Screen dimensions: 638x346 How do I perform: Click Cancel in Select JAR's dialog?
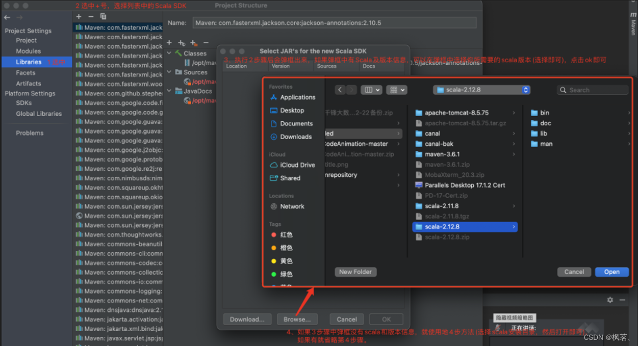tap(347, 320)
